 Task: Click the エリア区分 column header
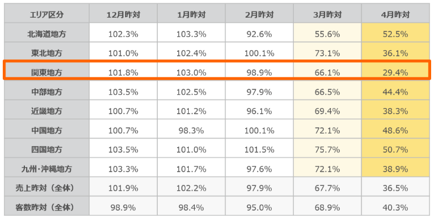(x=46, y=13)
